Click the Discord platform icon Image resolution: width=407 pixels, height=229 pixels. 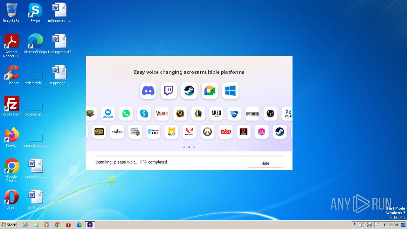(x=148, y=91)
